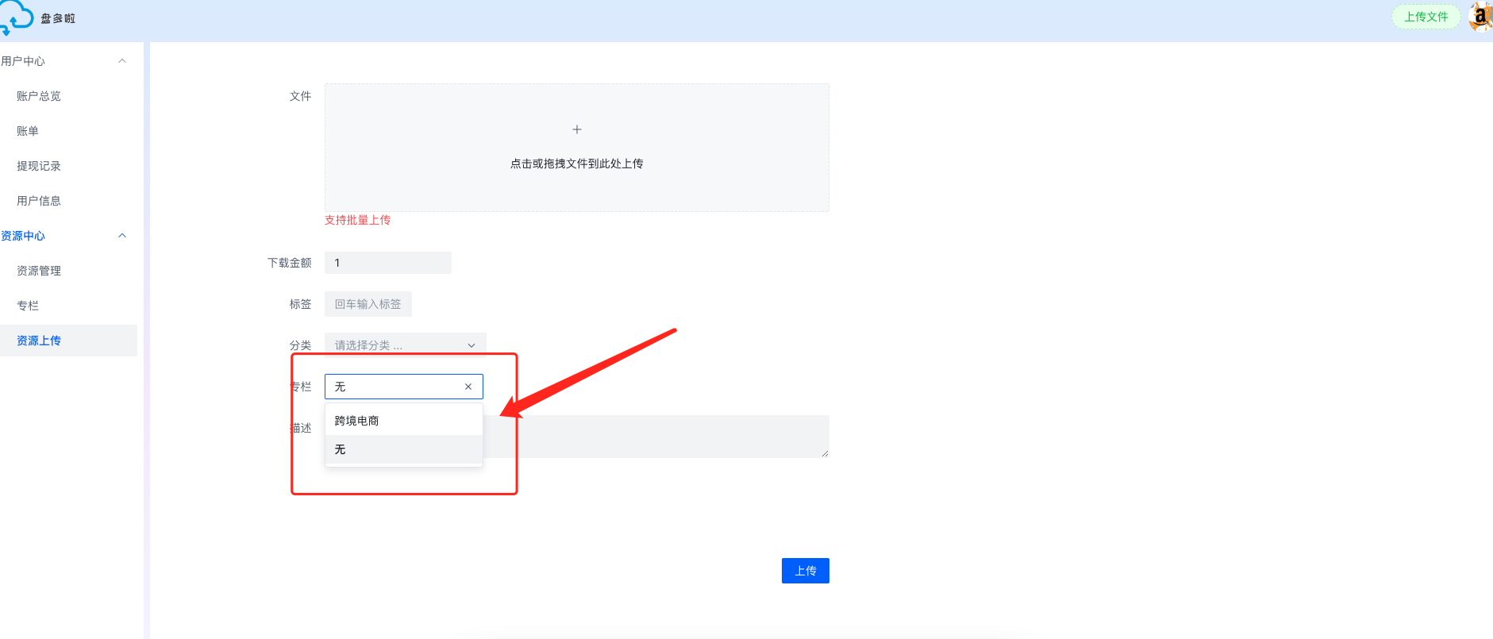Focus the 标签 tag input field
The image size is (1493, 639).
[368, 304]
